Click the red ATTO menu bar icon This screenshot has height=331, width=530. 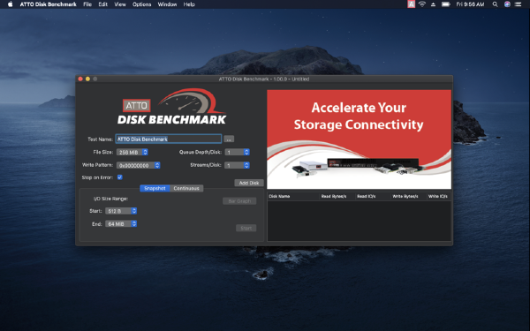click(x=411, y=4)
